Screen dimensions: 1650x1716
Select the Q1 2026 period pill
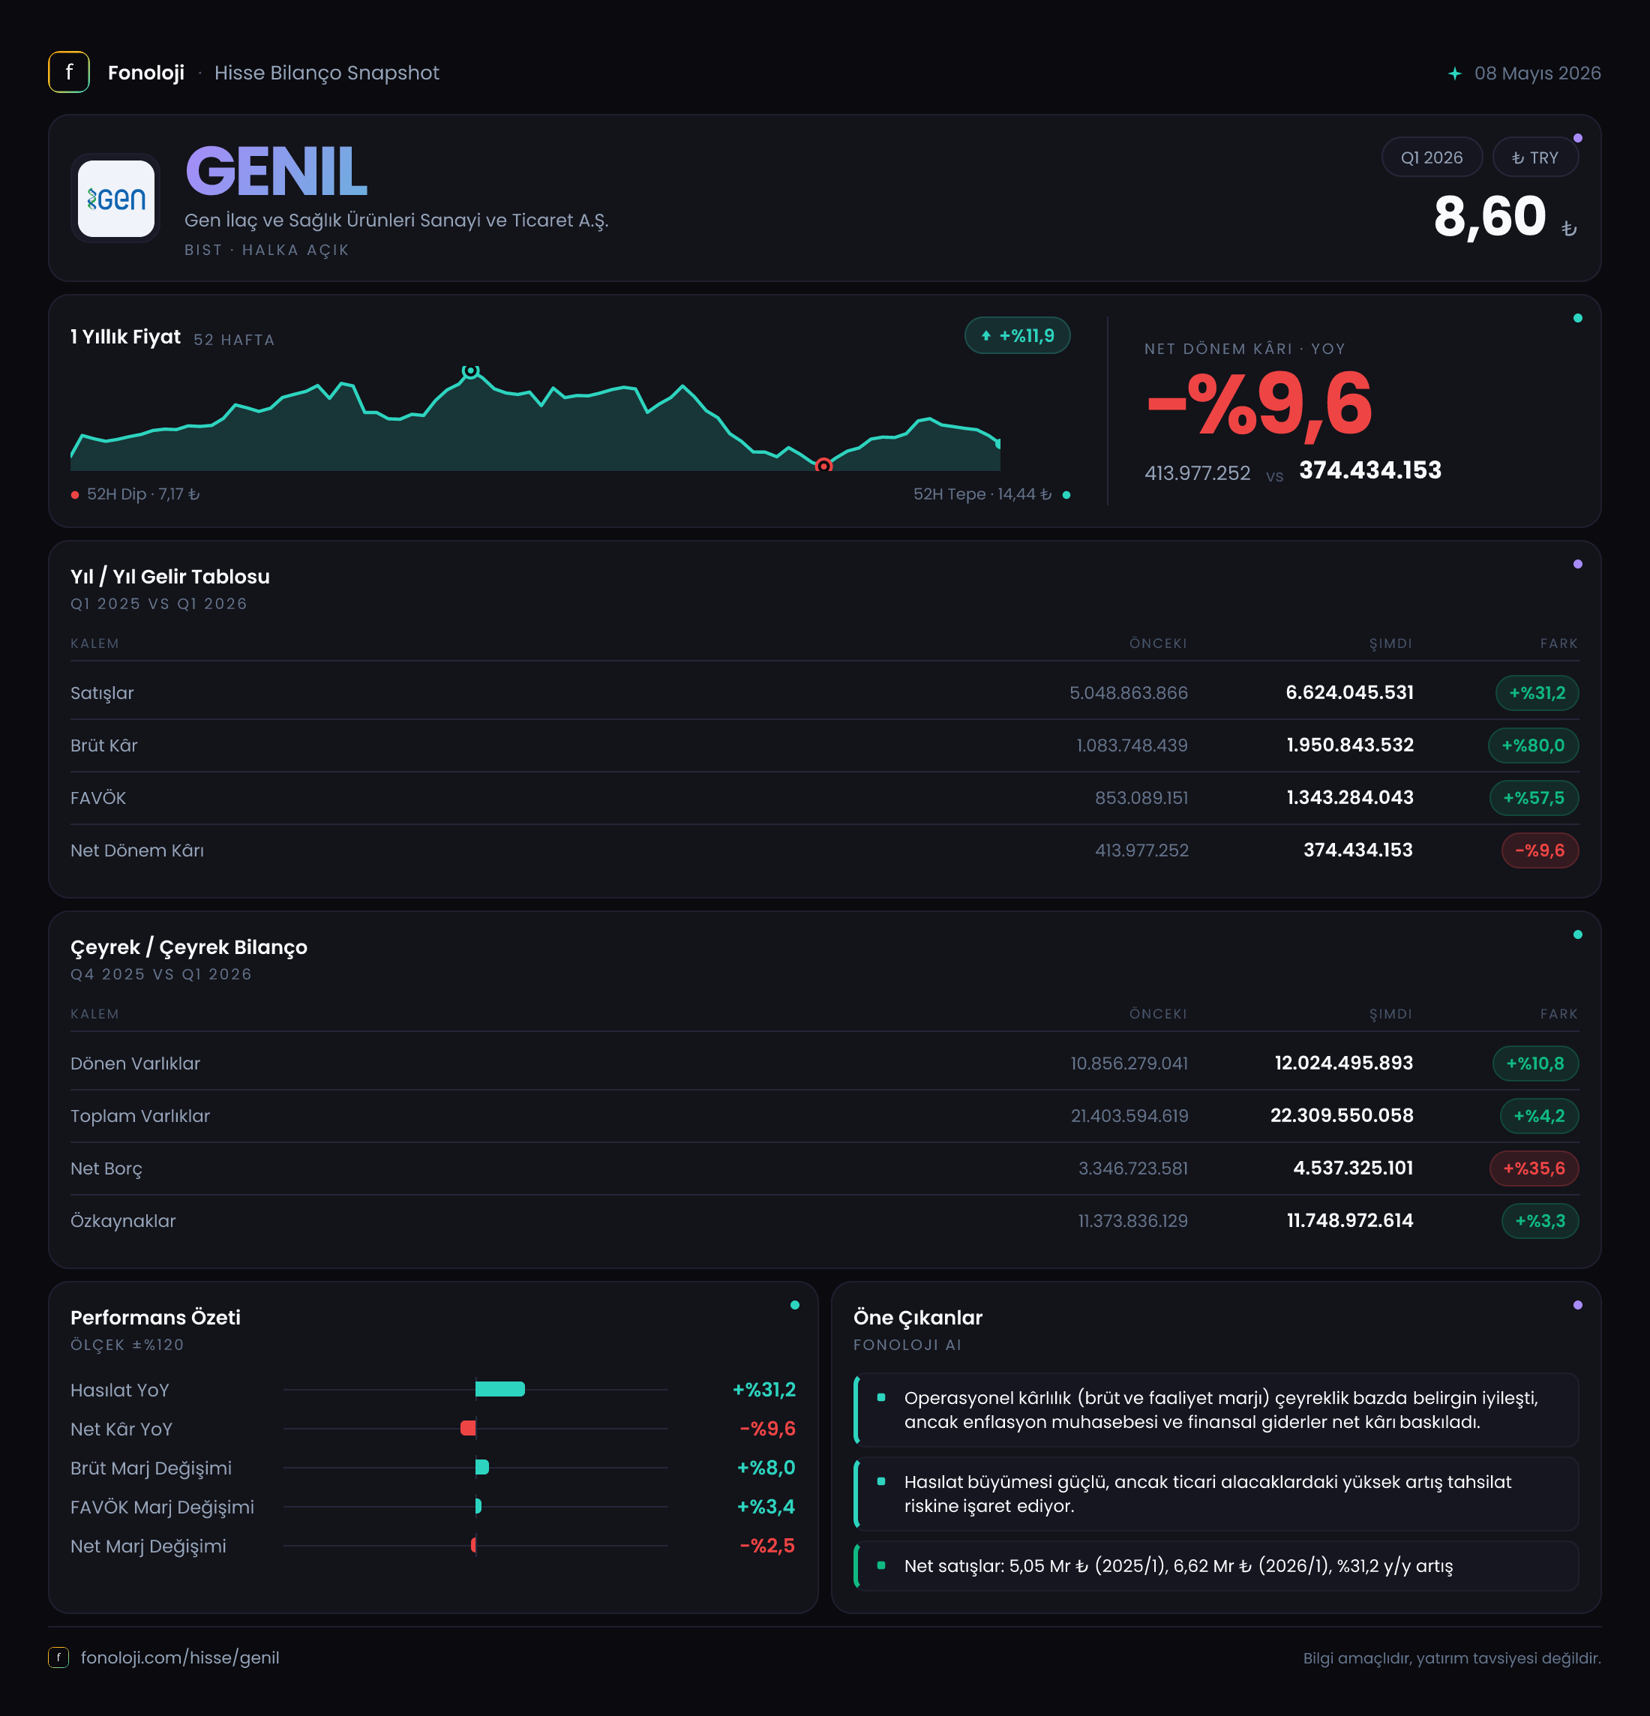[x=1431, y=157]
